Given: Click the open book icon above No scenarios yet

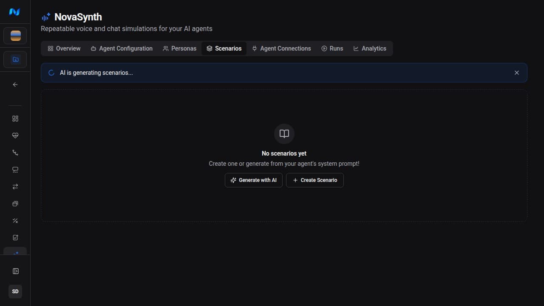Looking at the screenshot, I should coord(284,134).
